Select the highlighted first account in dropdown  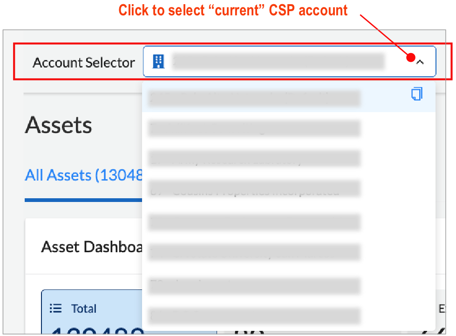(x=254, y=98)
